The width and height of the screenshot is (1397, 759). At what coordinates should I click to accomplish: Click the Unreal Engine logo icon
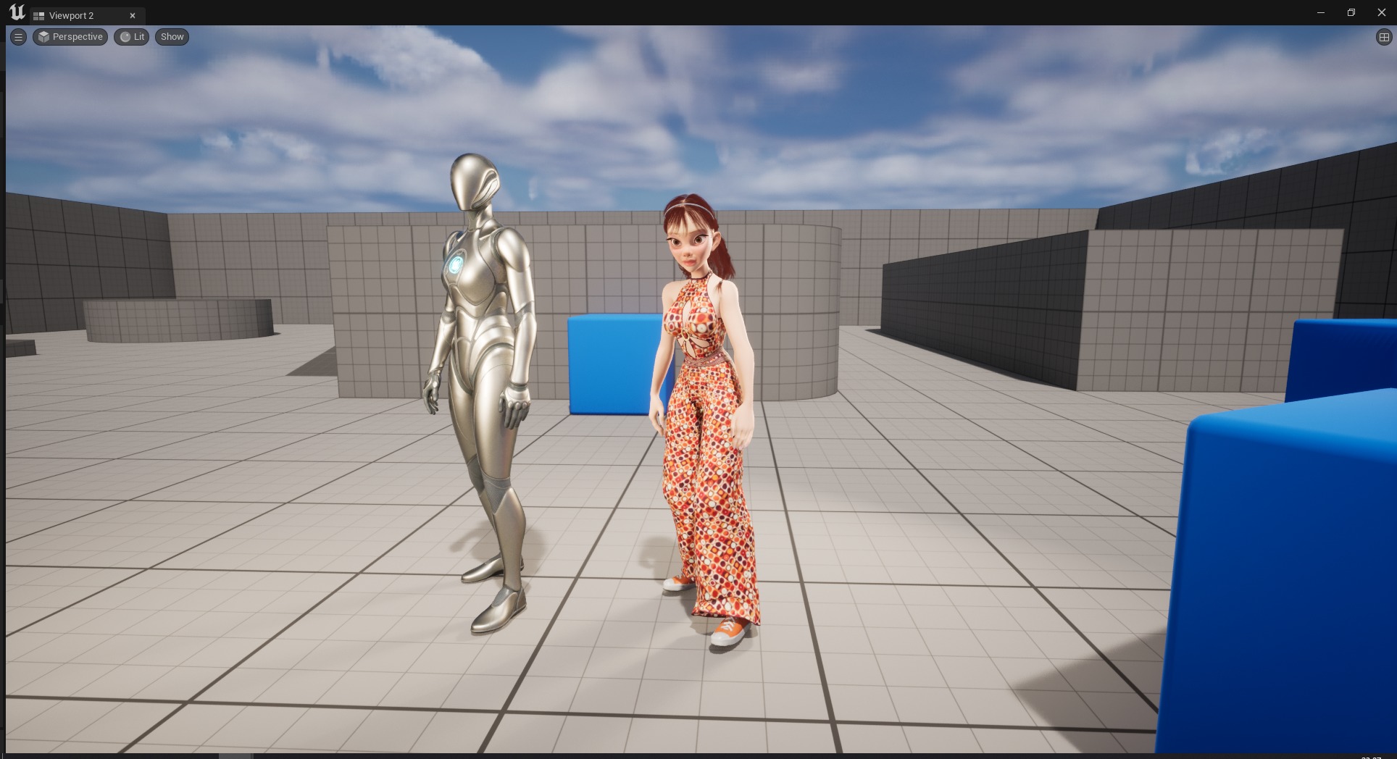(x=17, y=12)
